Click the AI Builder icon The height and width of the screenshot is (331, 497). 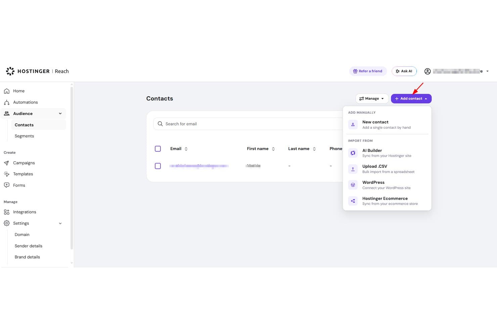click(x=353, y=153)
